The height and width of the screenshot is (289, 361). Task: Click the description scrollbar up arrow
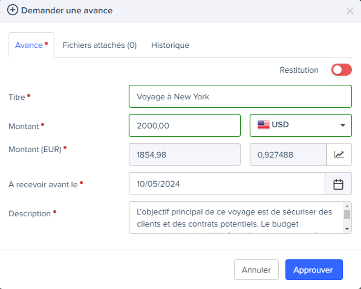[347, 206]
